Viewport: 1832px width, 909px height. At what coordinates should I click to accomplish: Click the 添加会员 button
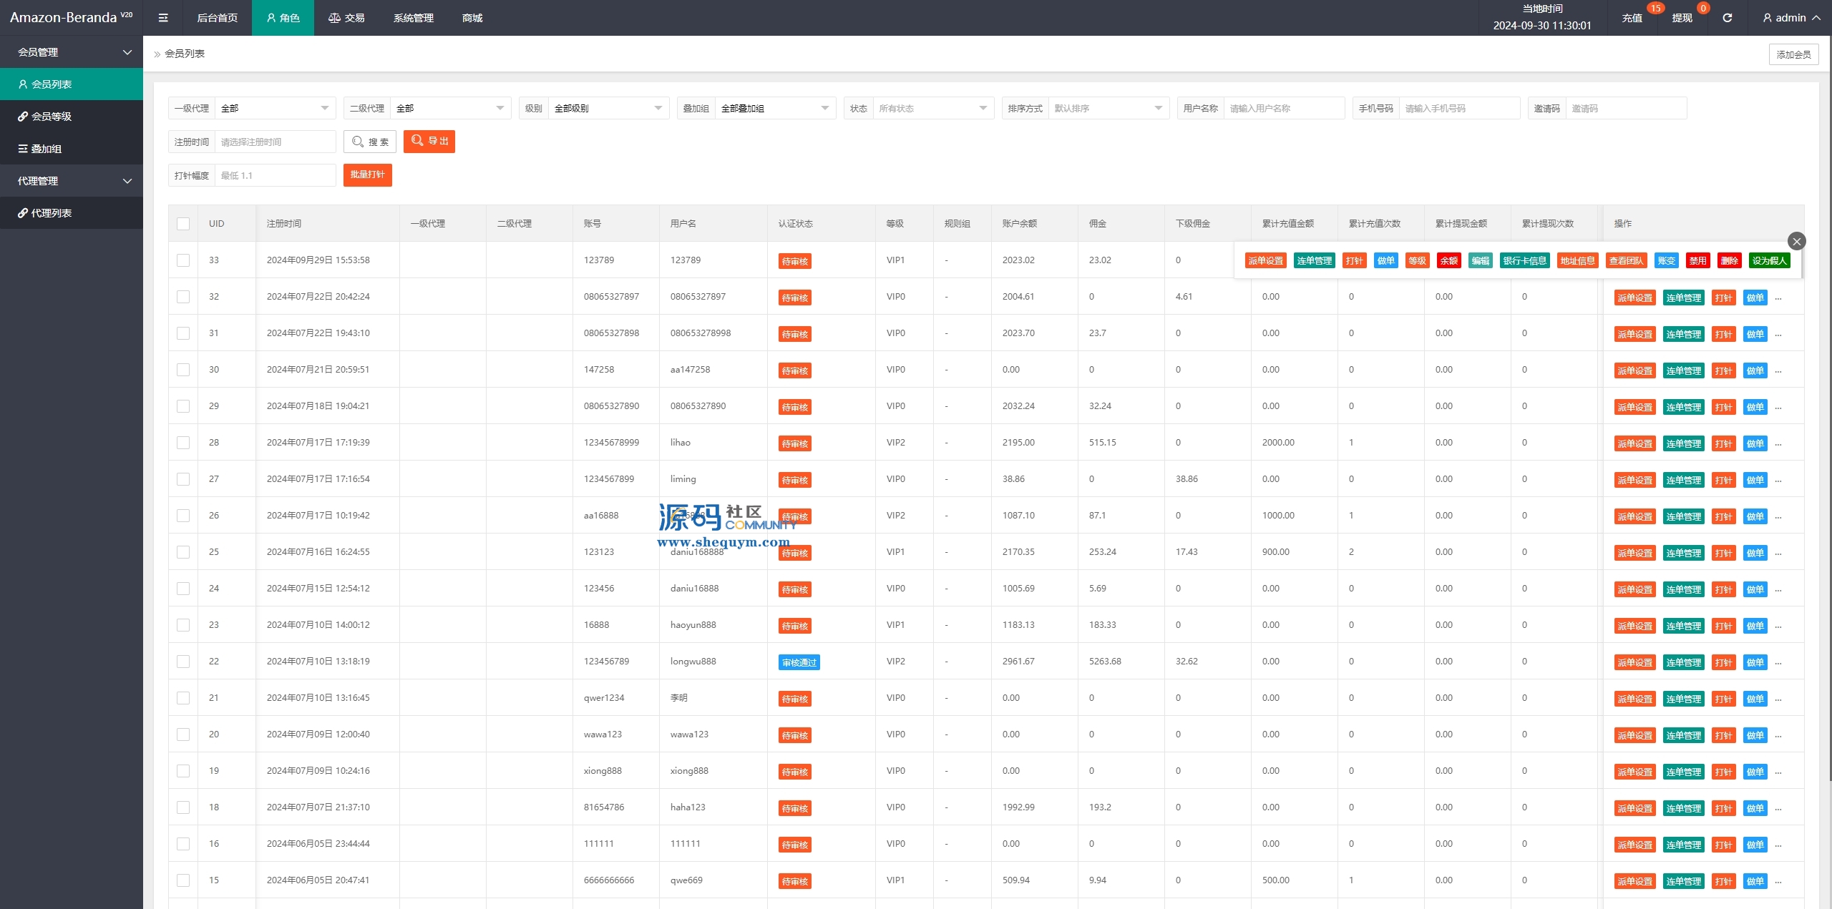(x=1793, y=54)
